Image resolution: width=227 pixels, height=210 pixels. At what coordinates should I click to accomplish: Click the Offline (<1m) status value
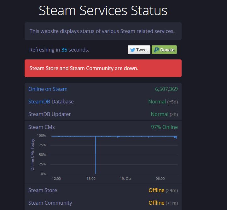163,203
